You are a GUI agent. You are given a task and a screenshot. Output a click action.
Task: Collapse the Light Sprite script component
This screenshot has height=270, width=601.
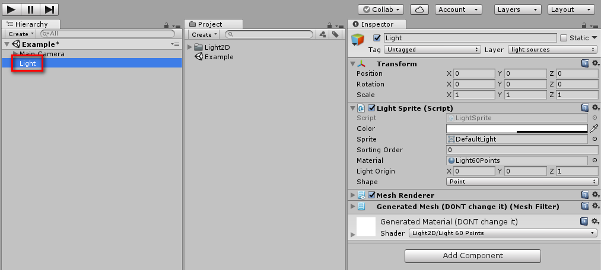coord(353,108)
